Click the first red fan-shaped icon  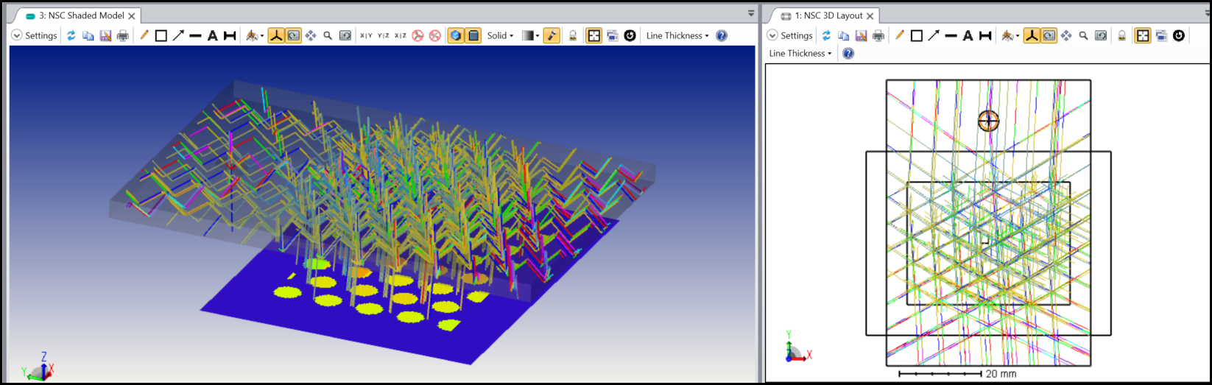click(x=417, y=35)
